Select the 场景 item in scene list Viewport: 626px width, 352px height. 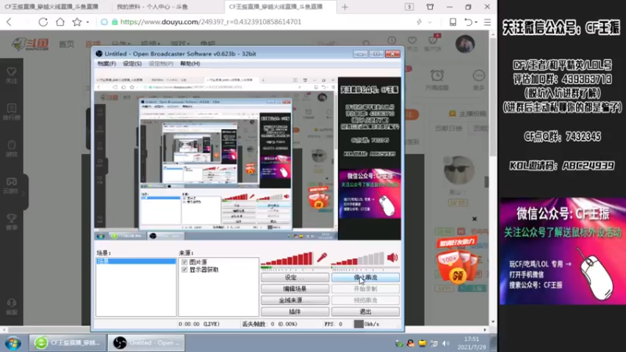click(x=135, y=261)
